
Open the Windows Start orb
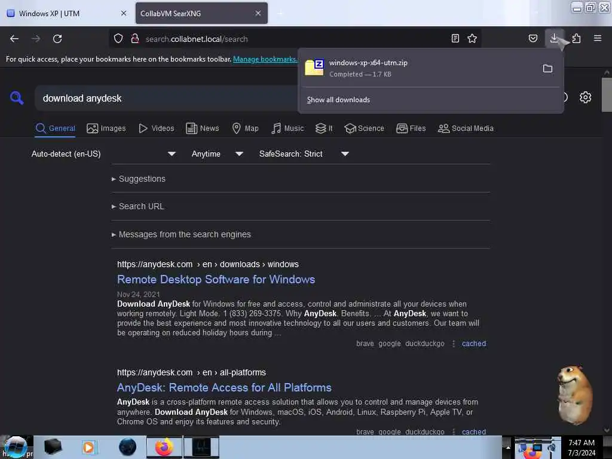pyautogui.click(x=16, y=447)
